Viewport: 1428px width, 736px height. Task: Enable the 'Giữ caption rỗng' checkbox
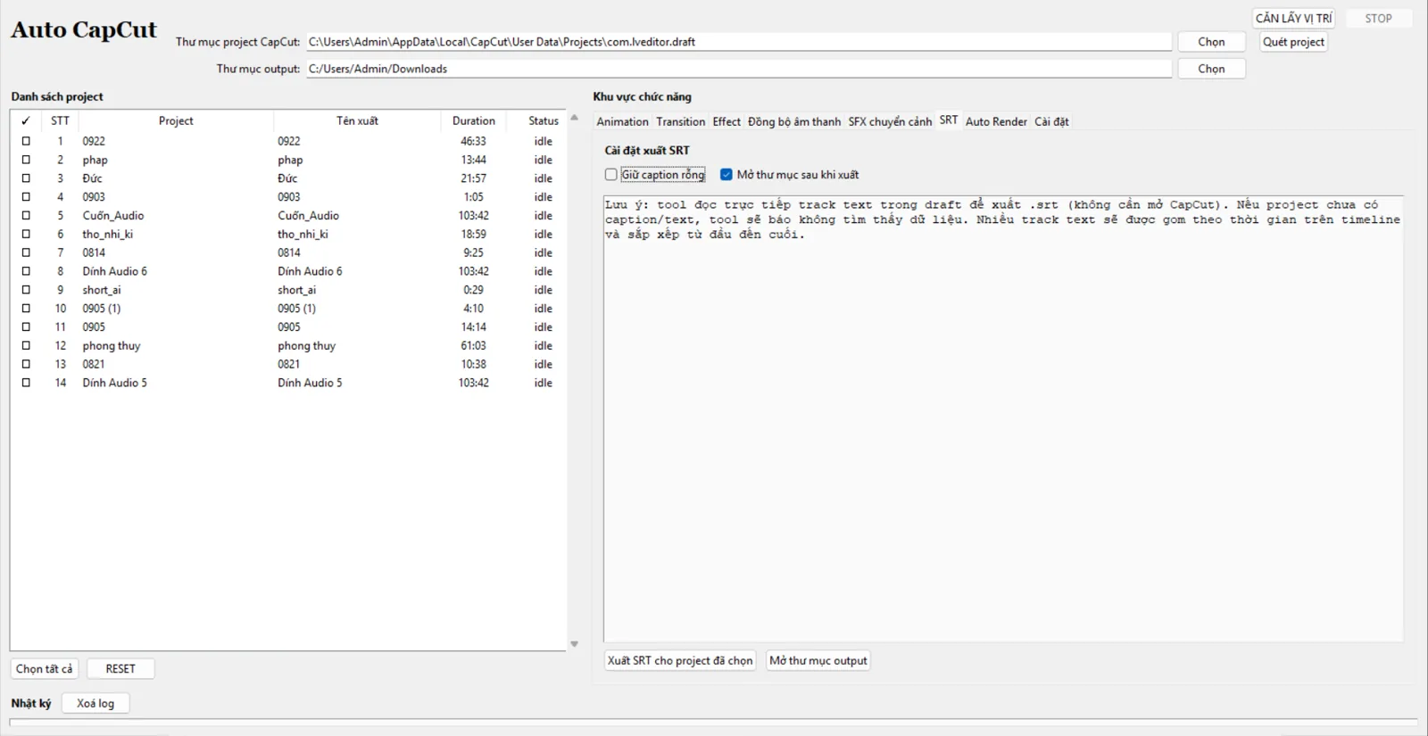pos(611,175)
